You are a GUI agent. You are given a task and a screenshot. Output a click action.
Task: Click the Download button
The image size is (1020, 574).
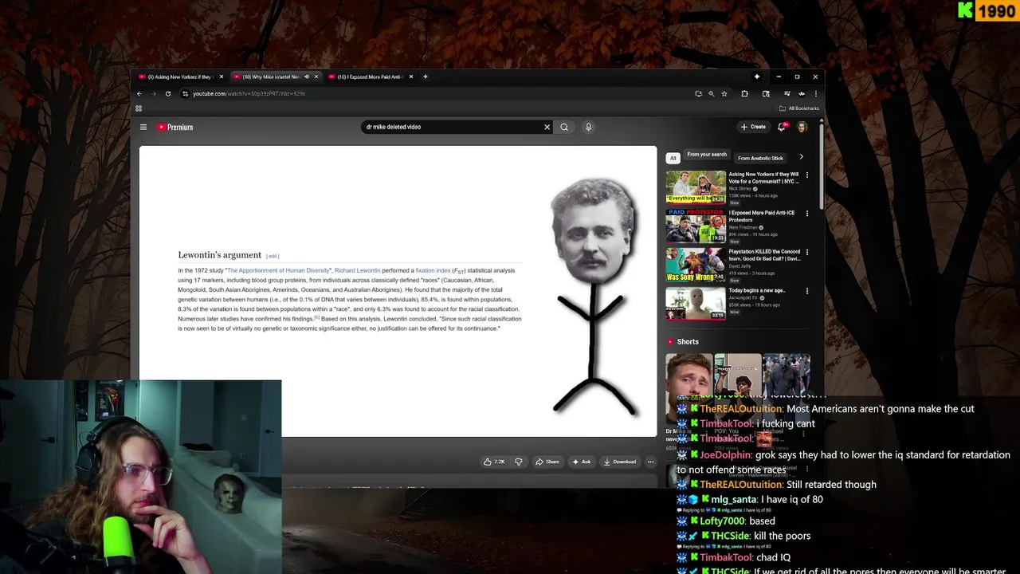(619, 462)
